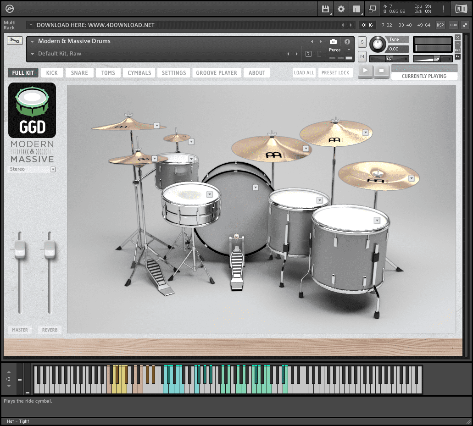Open the Default Kit, Raw snapshot dropdown
Screen dimensions: 473x426
[32, 54]
